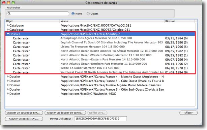
Task: Expand the France 6 Côte Sud-Ouest dossier
Action: click(x=8, y=89)
